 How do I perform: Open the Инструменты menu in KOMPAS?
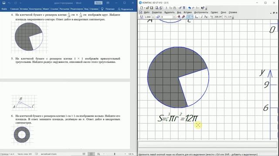click(201, 13)
